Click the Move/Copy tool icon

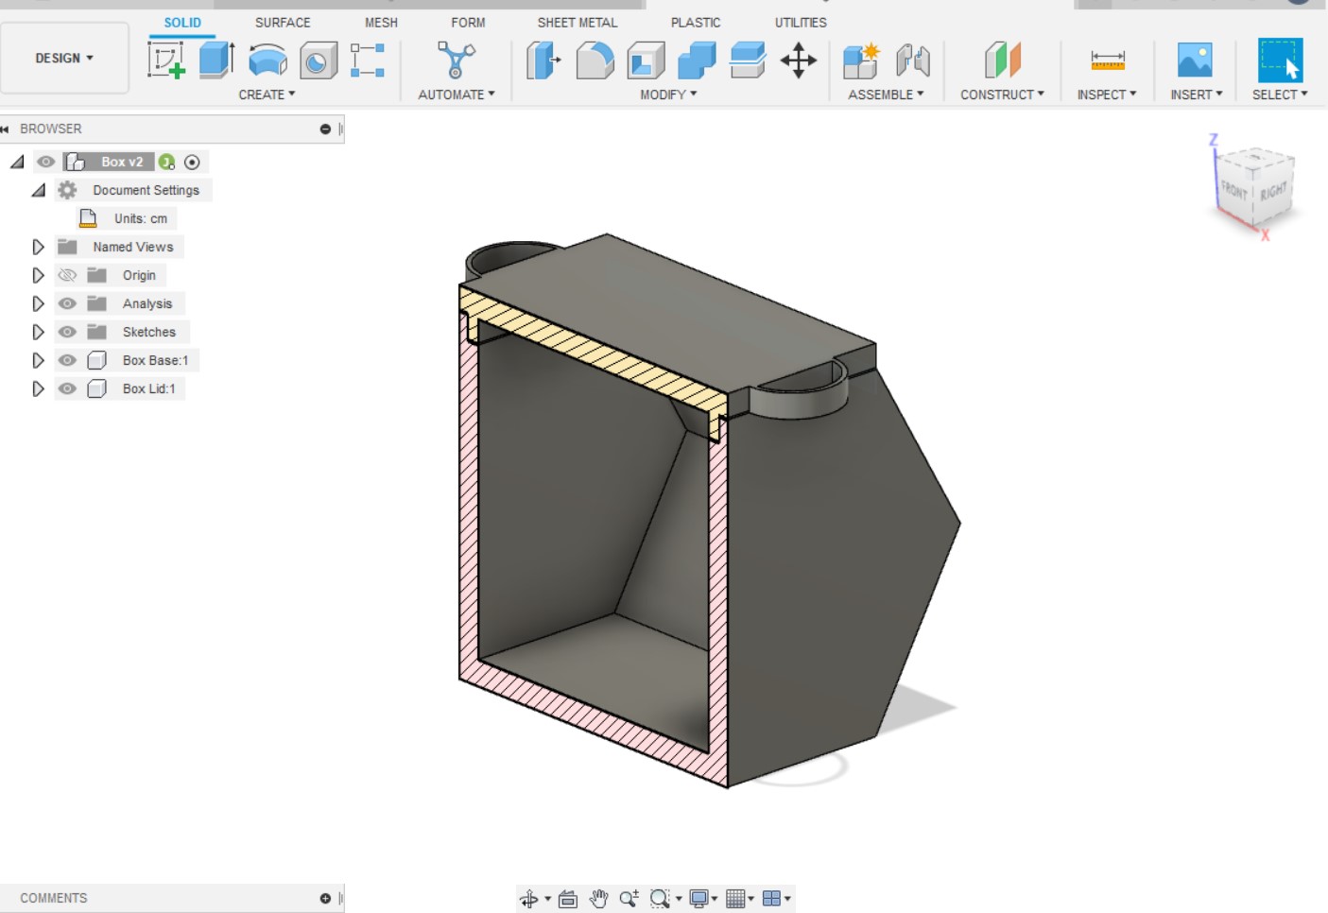(x=799, y=60)
